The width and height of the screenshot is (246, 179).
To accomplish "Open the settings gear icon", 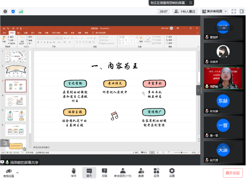I will tap(172, 171).
